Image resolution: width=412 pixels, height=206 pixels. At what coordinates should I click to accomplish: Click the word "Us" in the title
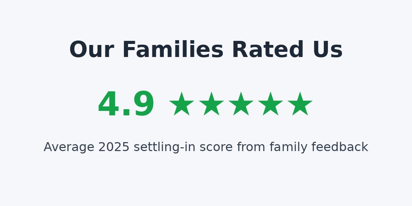(327, 50)
